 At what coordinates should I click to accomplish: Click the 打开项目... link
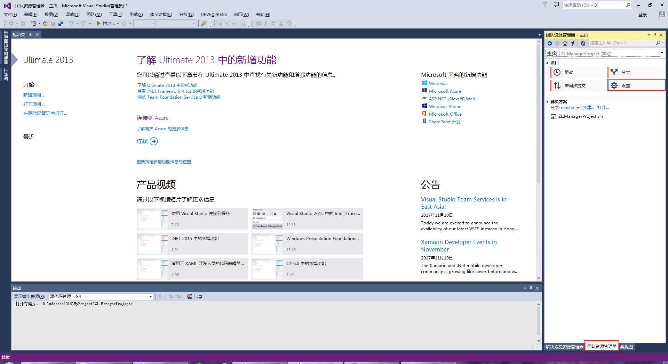[x=34, y=104]
